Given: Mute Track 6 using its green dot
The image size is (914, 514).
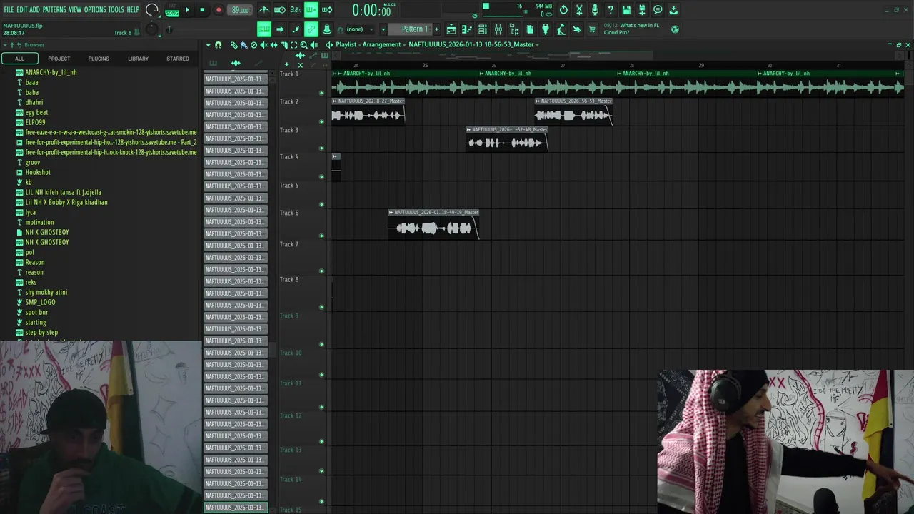Looking at the screenshot, I should [321, 236].
